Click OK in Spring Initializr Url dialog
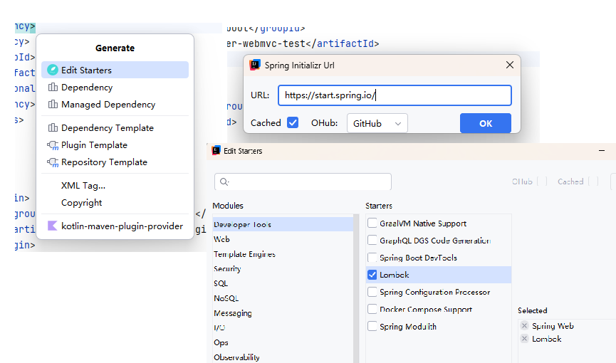Image resolution: width=616 pixels, height=363 pixels. point(486,123)
